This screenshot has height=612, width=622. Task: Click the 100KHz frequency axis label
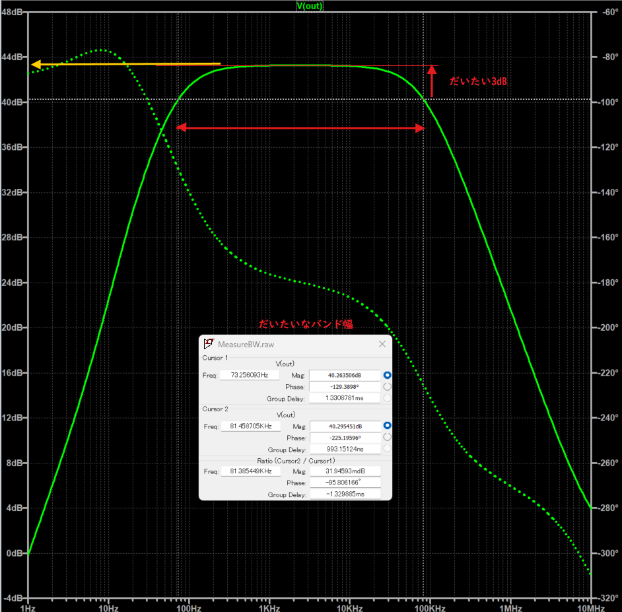[430, 608]
